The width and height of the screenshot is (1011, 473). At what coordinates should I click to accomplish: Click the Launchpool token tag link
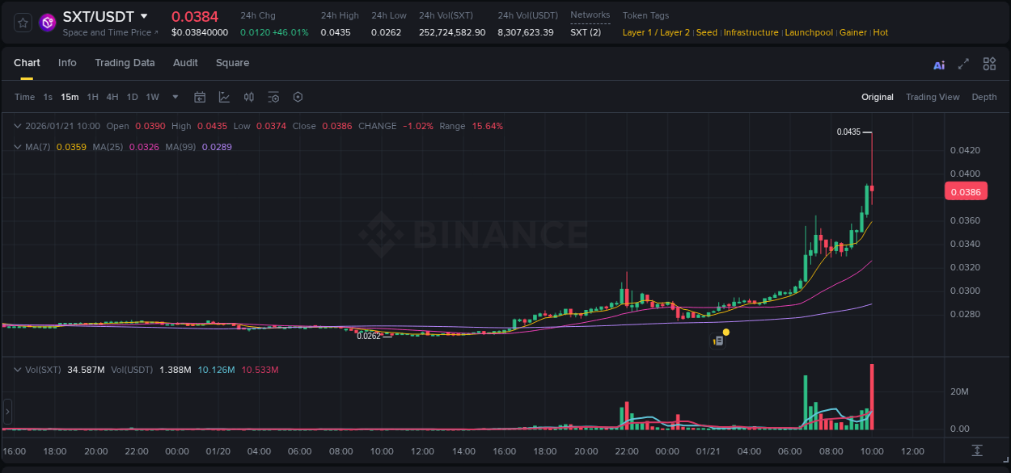point(809,32)
